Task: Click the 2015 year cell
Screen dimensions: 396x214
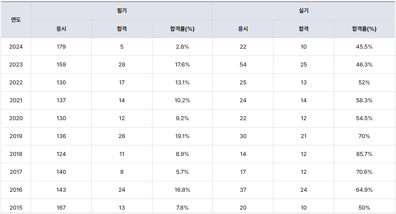Action: coord(16,208)
